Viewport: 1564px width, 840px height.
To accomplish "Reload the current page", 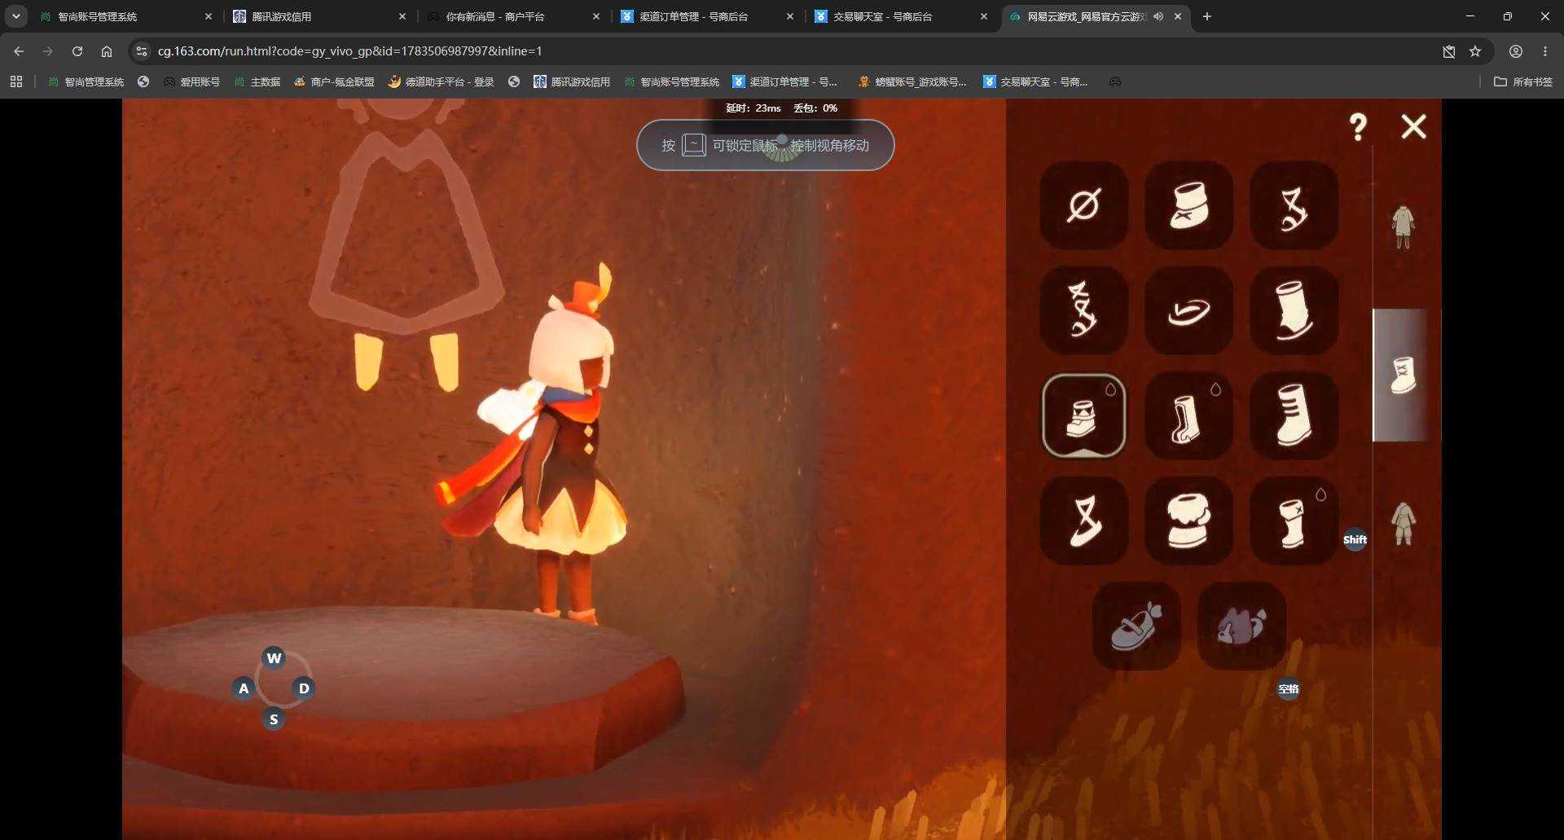I will 77,51.
